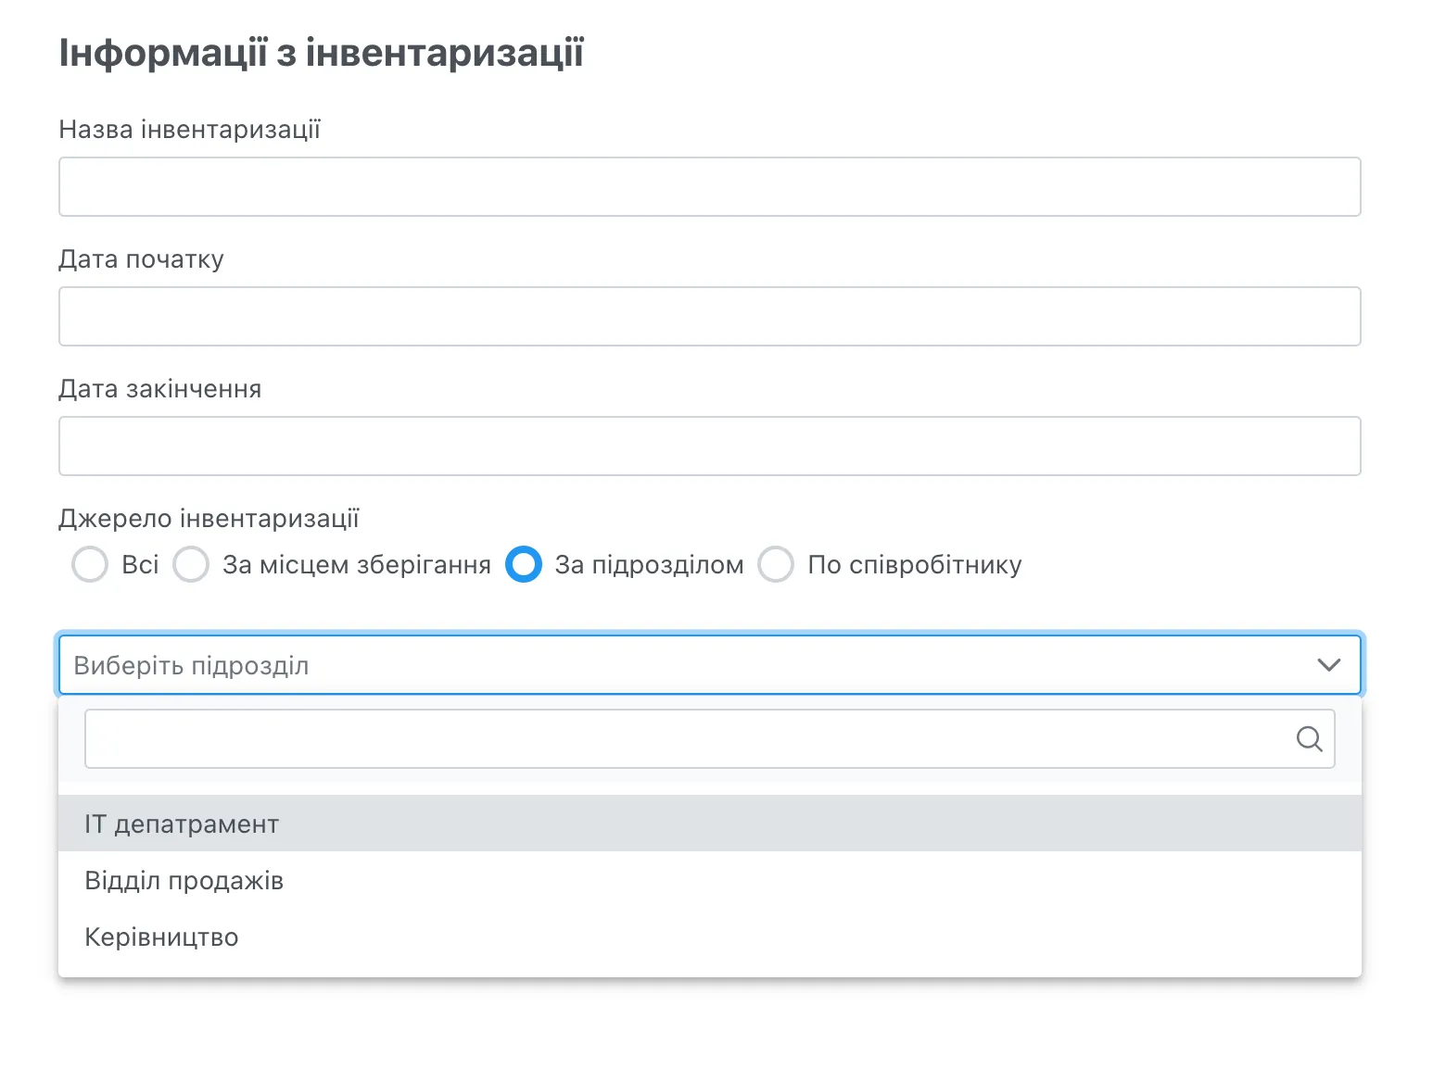Click into the 'Дата закінчення' input field
The image size is (1433, 1069).
coord(709,446)
